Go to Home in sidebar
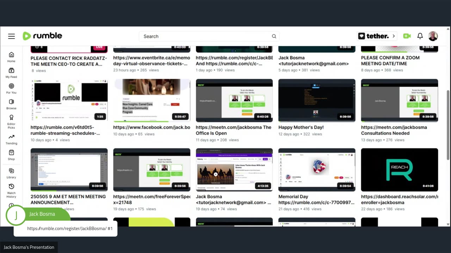 [11, 57]
